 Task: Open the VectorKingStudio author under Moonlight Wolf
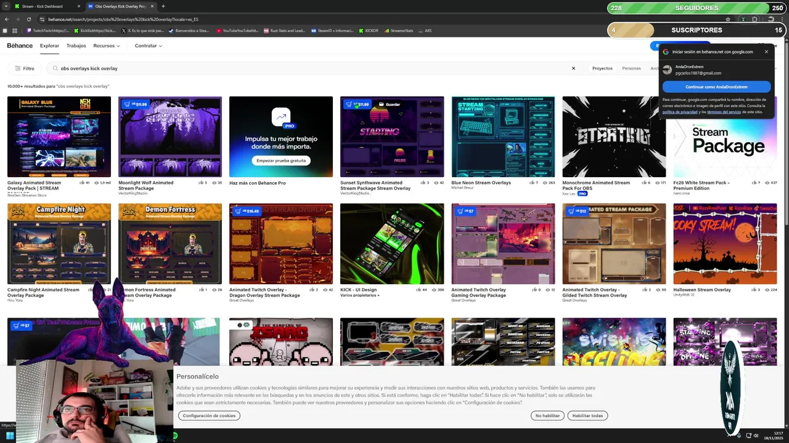134,193
